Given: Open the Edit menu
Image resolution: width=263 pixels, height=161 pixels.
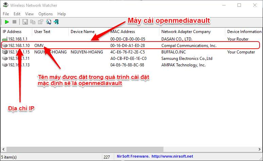Looking at the screenshot, I should click(17, 14).
